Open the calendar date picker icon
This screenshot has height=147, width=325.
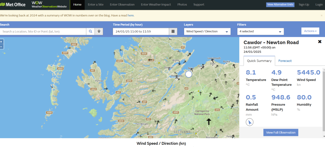click(x=173, y=31)
